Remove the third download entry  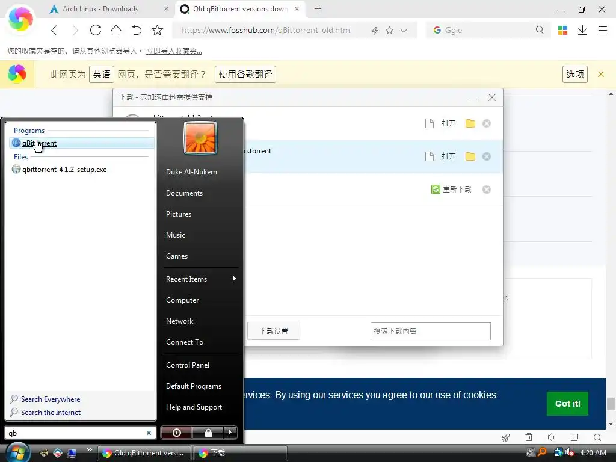click(x=487, y=189)
